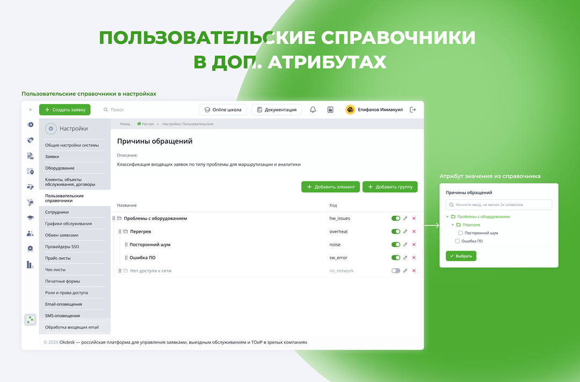580x382 pixels.
Task: Click Добавить элемент button
Action: click(330, 187)
